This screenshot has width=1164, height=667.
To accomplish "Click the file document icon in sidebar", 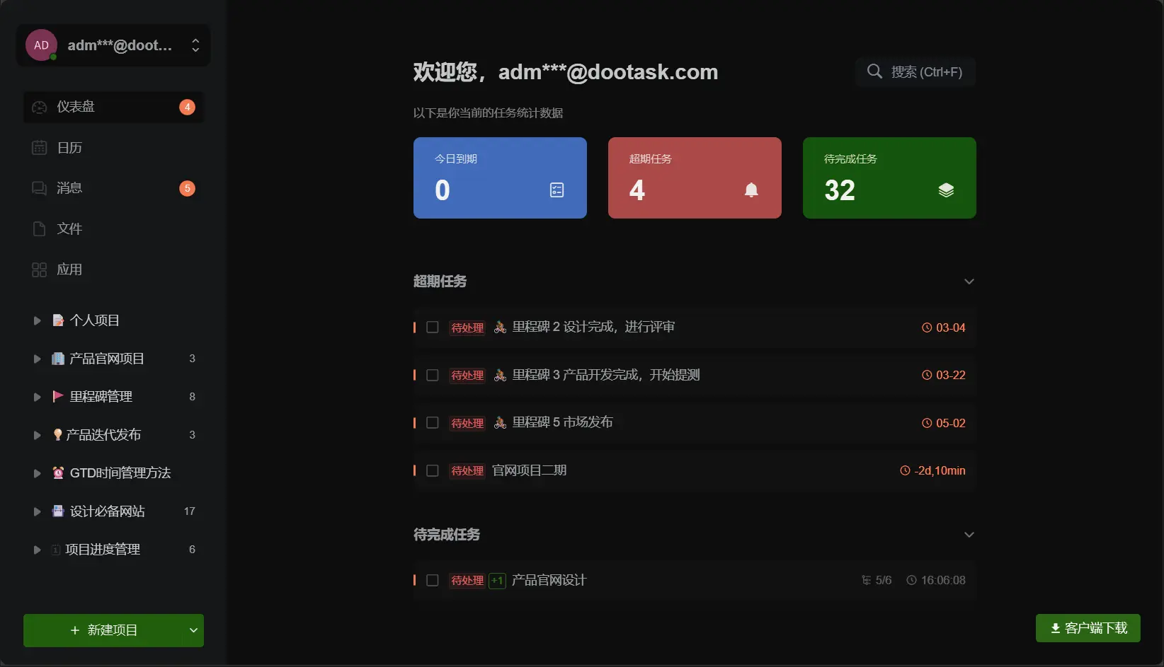I will (x=40, y=229).
